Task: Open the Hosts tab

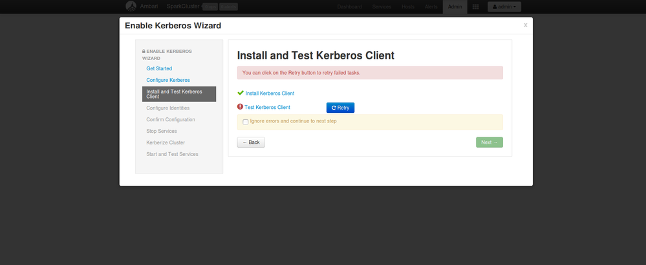Action: (408, 6)
